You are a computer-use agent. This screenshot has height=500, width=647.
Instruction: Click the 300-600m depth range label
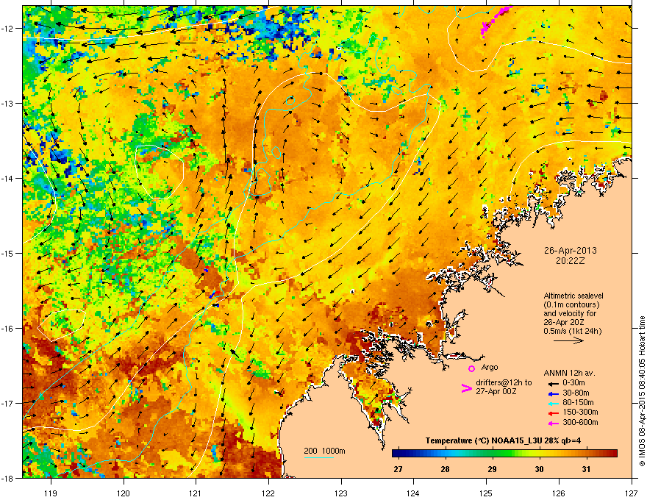pos(580,423)
